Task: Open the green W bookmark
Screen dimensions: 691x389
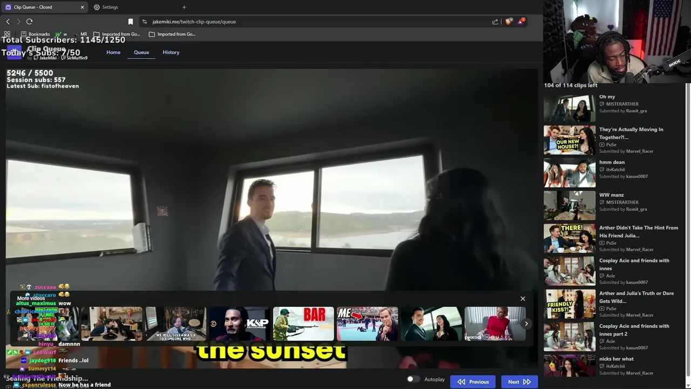Action: [60, 34]
